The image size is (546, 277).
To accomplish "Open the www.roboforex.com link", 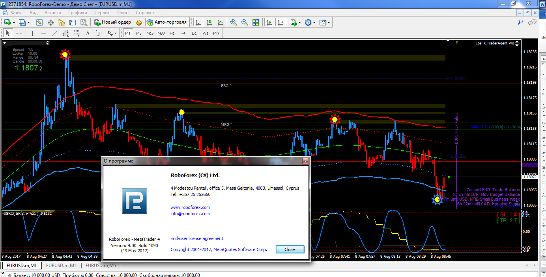I will (x=190, y=207).
